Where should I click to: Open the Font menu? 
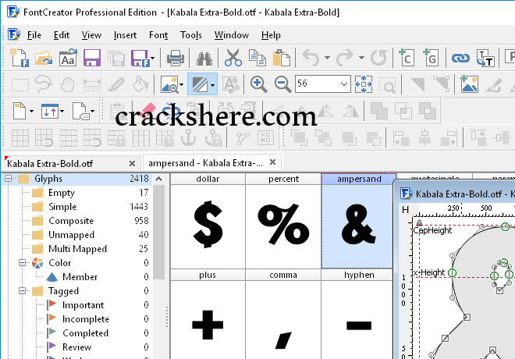[158, 35]
